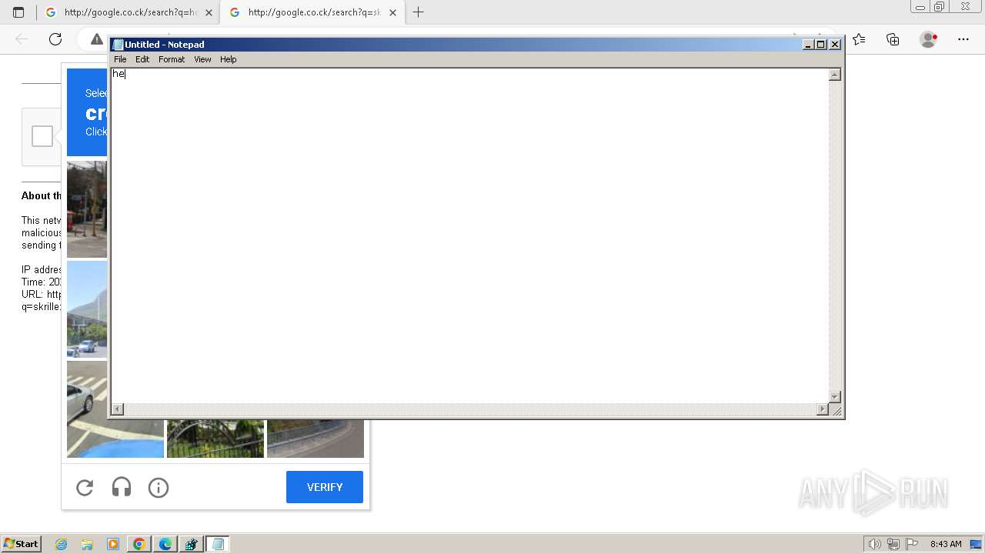The width and height of the screenshot is (985, 554).
Task: Open the volume speaker tray icon
Action: 875,544
